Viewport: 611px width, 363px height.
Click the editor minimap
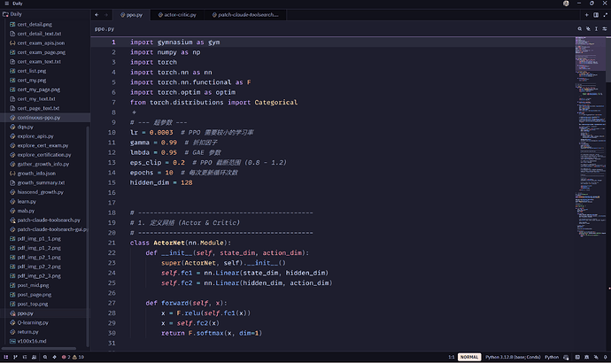pyautogui.click(x=590, y=136)
